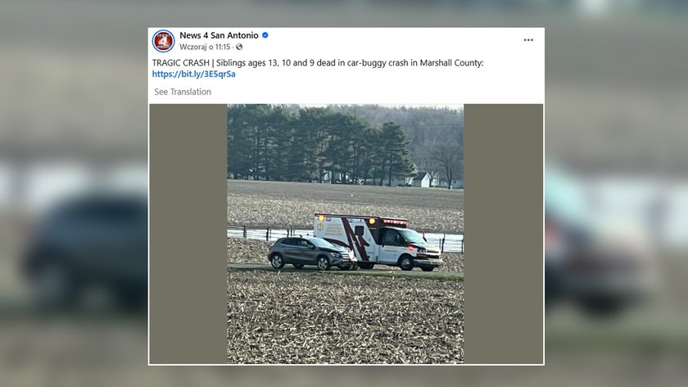The image size is (688, 387).
Task: Click blurred background left of the post
Action: [74, 193]
